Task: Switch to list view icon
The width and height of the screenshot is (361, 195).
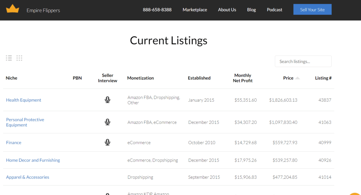Action: point(9,58)
